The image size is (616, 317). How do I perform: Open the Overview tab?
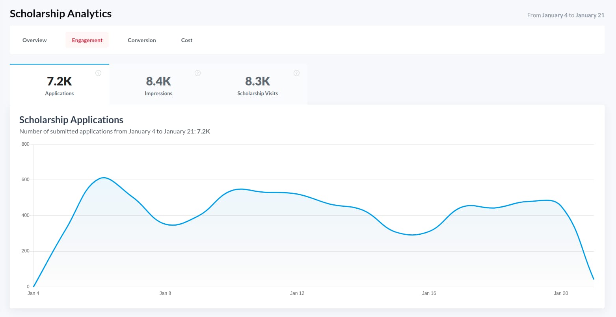pyautogui.click(x=35, y=40)
